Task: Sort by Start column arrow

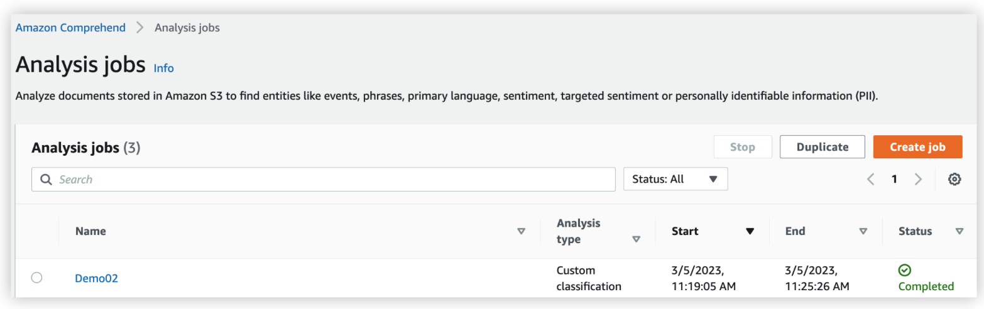Action: [750, 231]
